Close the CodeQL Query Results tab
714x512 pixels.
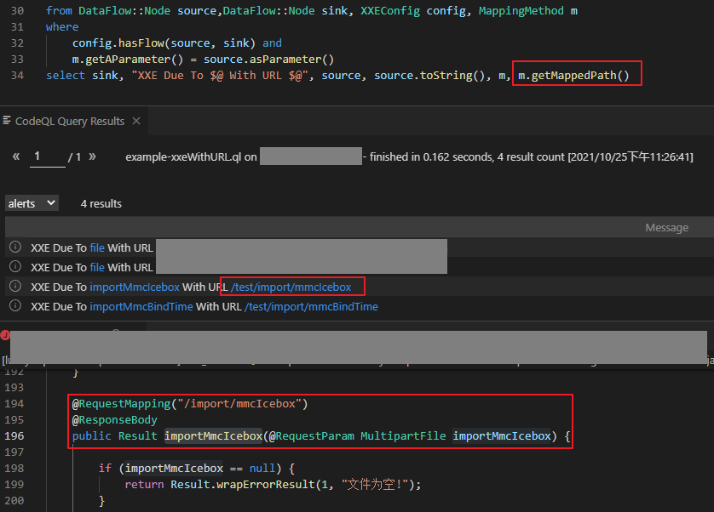pos(136,121)
